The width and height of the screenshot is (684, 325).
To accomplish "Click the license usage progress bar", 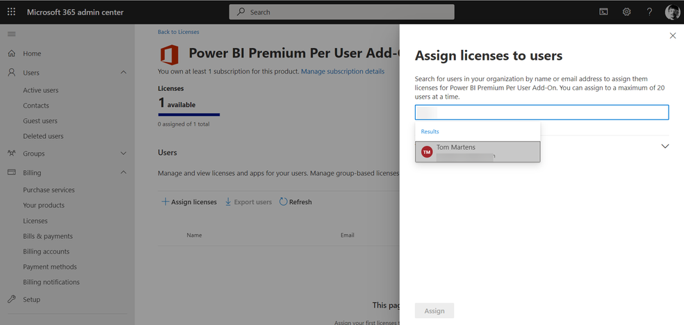I will click(189, 115).
